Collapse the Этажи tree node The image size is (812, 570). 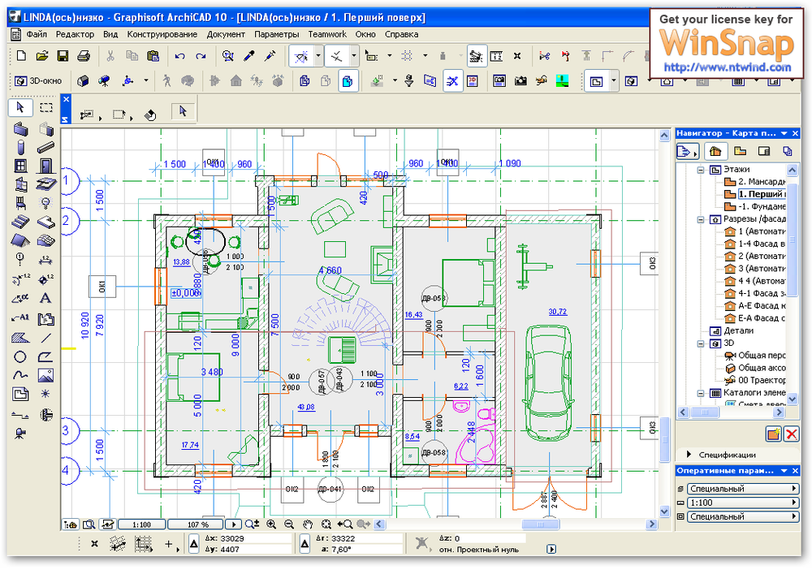pos(699,170)
